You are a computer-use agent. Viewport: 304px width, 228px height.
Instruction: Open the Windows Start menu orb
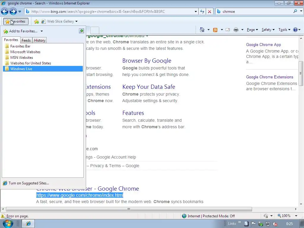click(x=7, y=224)
